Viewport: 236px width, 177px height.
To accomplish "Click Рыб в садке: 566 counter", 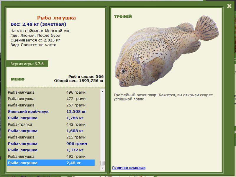I will pos(86,77).
